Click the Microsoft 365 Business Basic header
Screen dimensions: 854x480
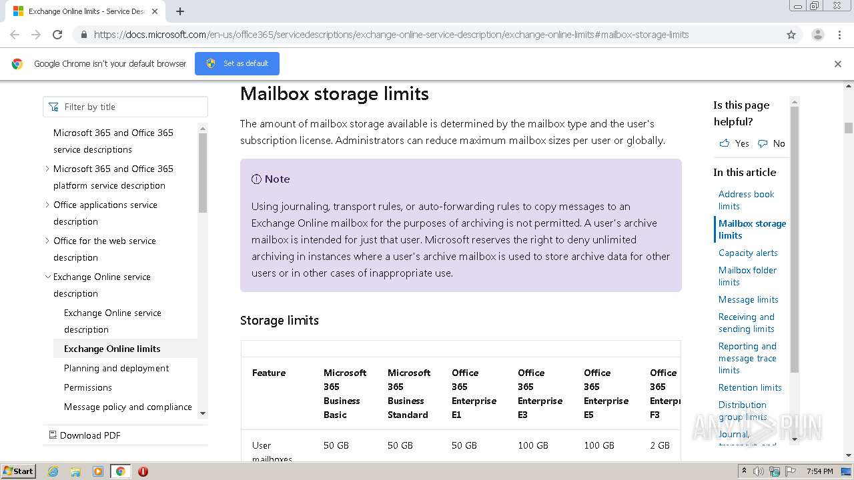345,393
